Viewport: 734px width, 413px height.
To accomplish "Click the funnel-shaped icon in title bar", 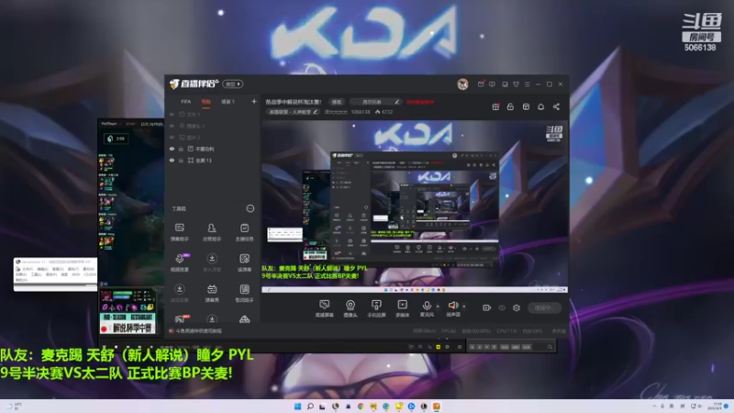I will click(x=516, y=84).
